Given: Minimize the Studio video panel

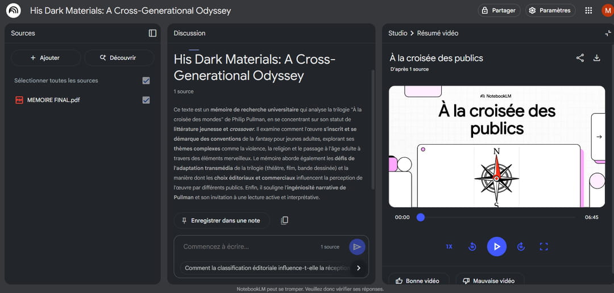Looking at the screenshot, I should [x=607, y=34].
